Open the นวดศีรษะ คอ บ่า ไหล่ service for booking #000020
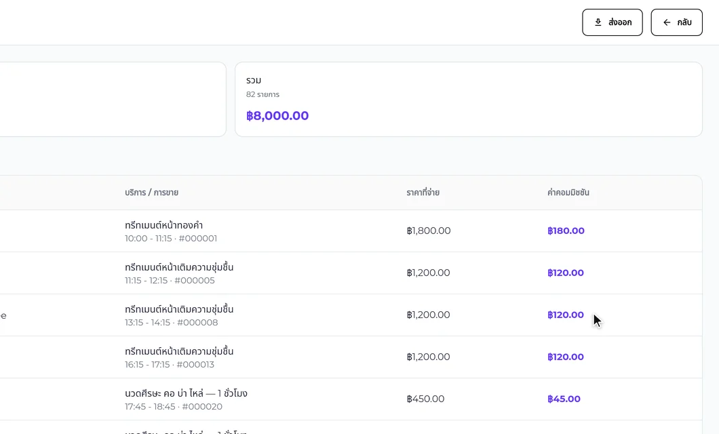Image resolution: width=719 pixels, height=434 pixels. (186, 393)
